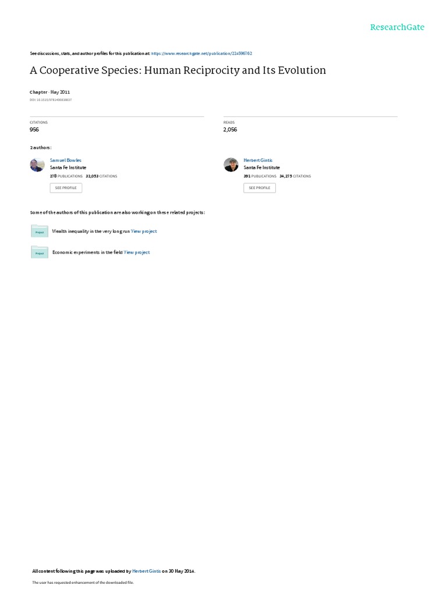Open Herbert Gintis author name link

point(258,161)
